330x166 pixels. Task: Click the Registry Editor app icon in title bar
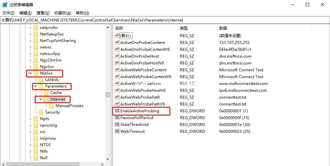[x=5, y=5]
